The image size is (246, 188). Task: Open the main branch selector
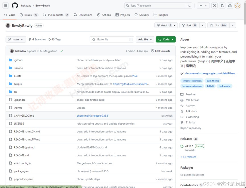tap(15, 39)
